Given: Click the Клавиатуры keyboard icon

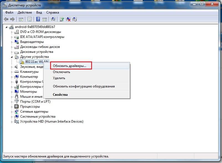Looking at the screenshot, I should tap(17, 72).
